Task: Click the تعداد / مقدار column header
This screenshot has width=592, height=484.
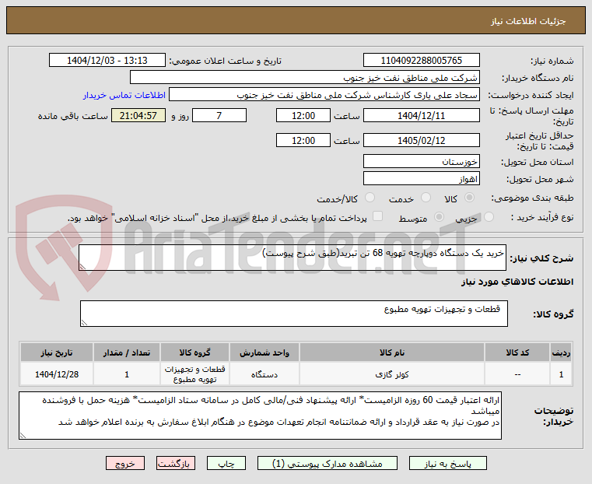Action: tap(127, 352)
